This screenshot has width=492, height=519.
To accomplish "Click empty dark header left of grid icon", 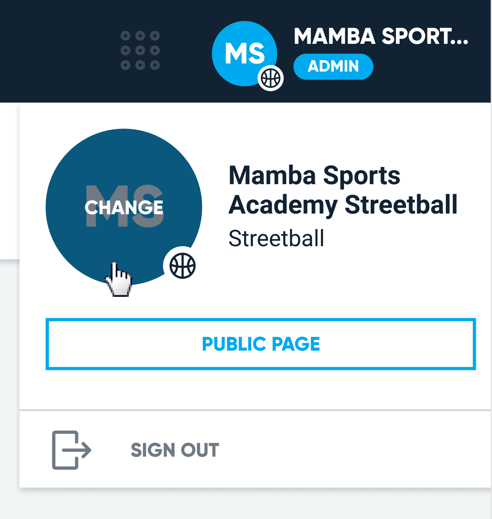I will 57,50.
